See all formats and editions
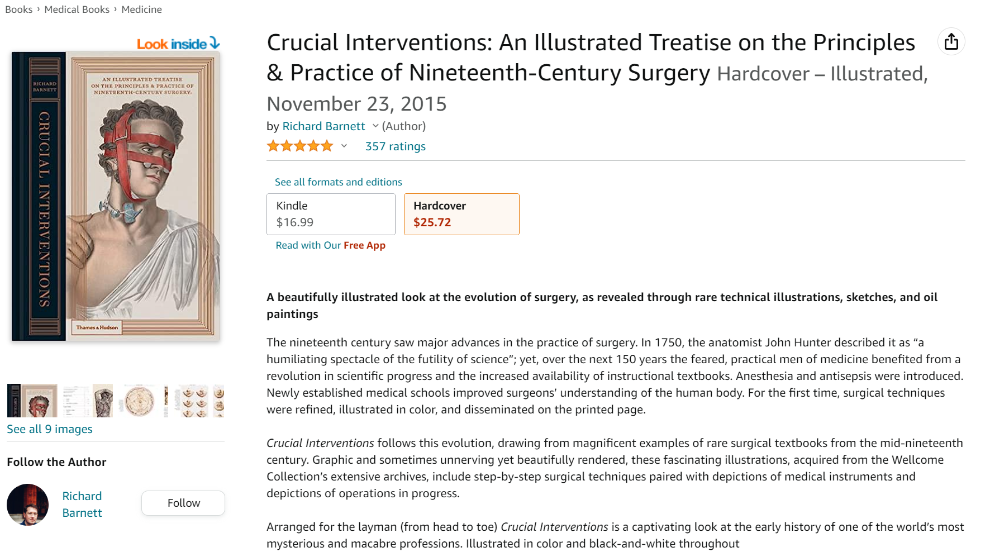This screenshot has height=552, width=990. click(x=338, y=182)
